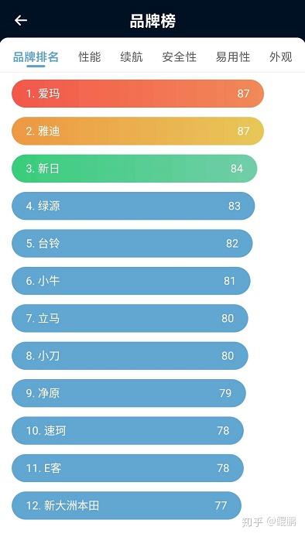Open the 爱玛 brand ranking bar
Image resolution: width=305 pixels, height=537 pixels.
(138, 94)
